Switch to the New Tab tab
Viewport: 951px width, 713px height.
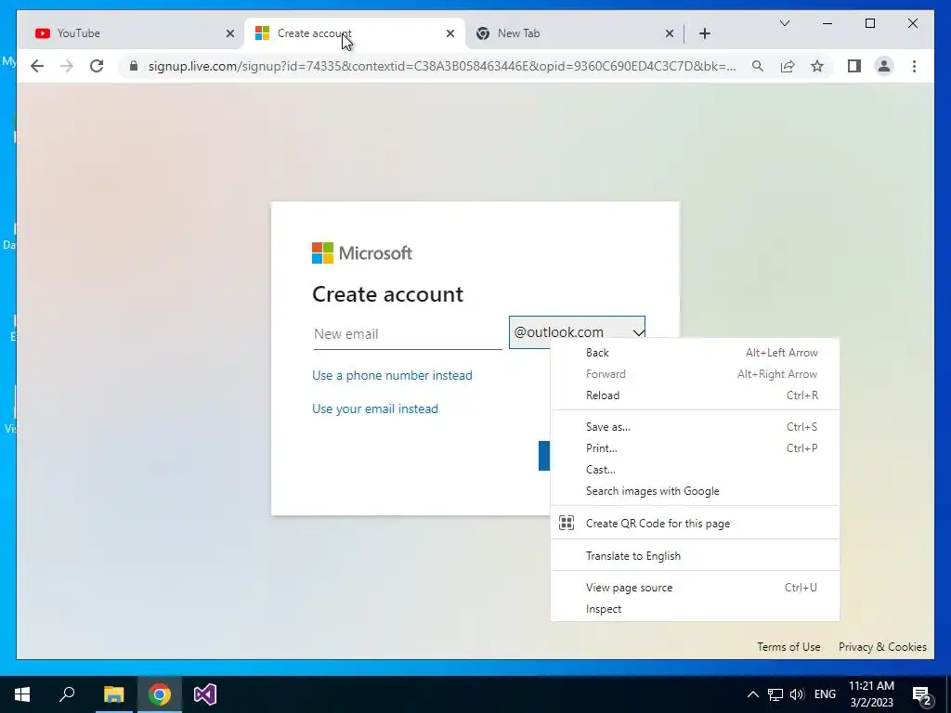tap(574, 33)
